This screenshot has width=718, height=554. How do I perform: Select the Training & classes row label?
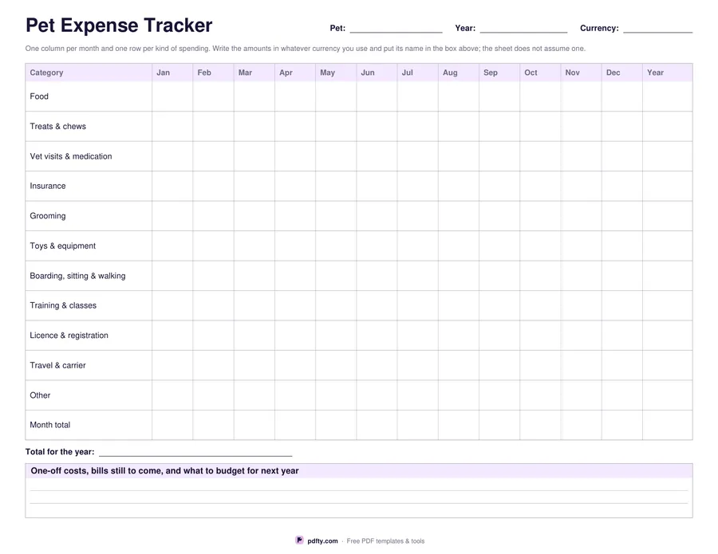click(x=63, y=305)
